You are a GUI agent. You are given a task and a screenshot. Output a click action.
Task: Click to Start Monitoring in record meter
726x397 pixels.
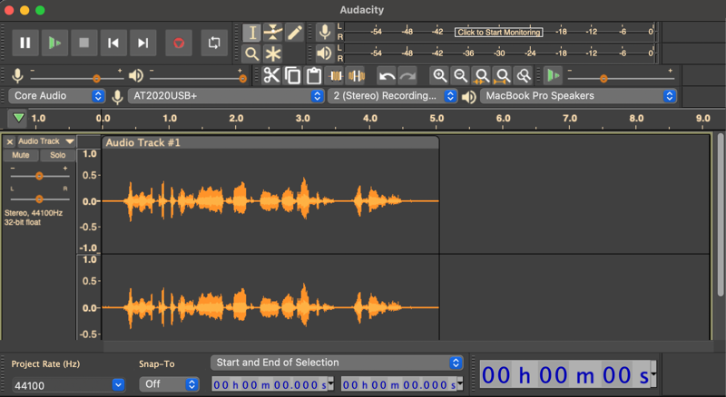pyautogui.click(x=498, y=33)
